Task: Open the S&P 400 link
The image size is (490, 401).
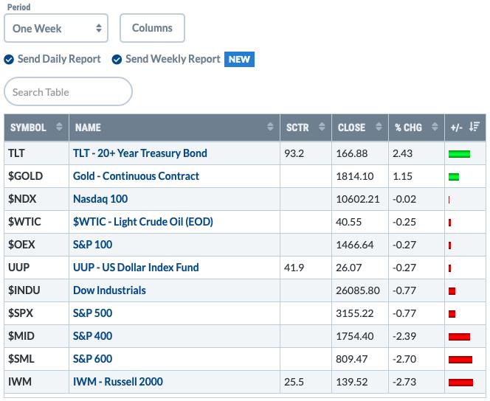Action: (92, 336)
